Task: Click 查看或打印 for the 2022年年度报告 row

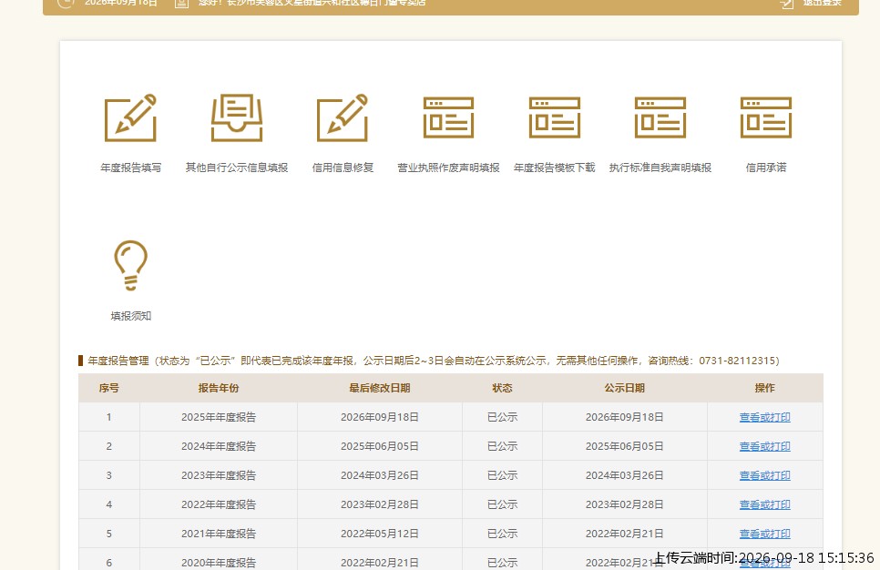Action: click(x=764, y=504)
